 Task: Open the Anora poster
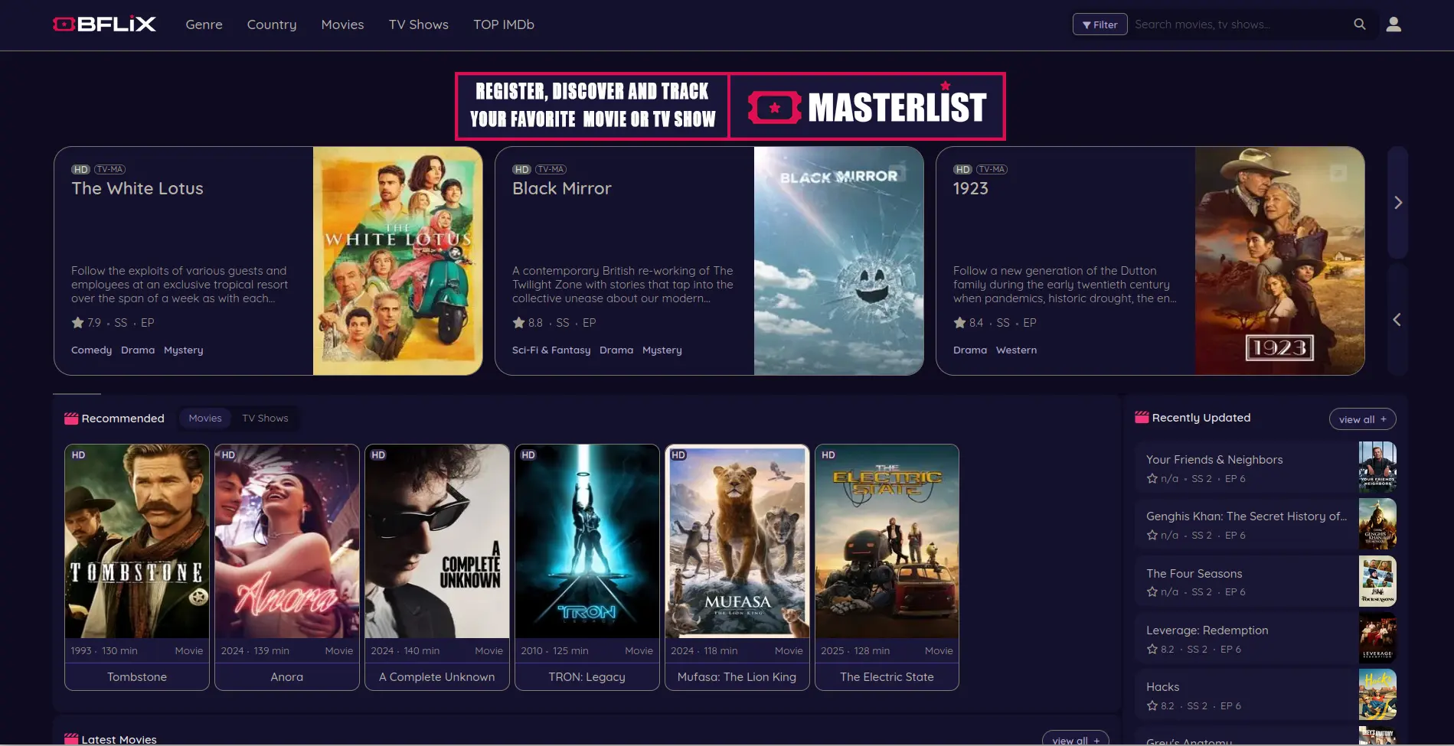(x=287, y=542)
